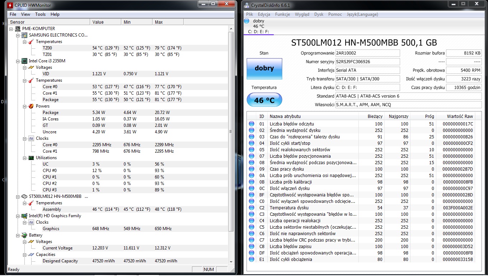Click the Numer seryjny field S2RSJ9FC306926

367,62
